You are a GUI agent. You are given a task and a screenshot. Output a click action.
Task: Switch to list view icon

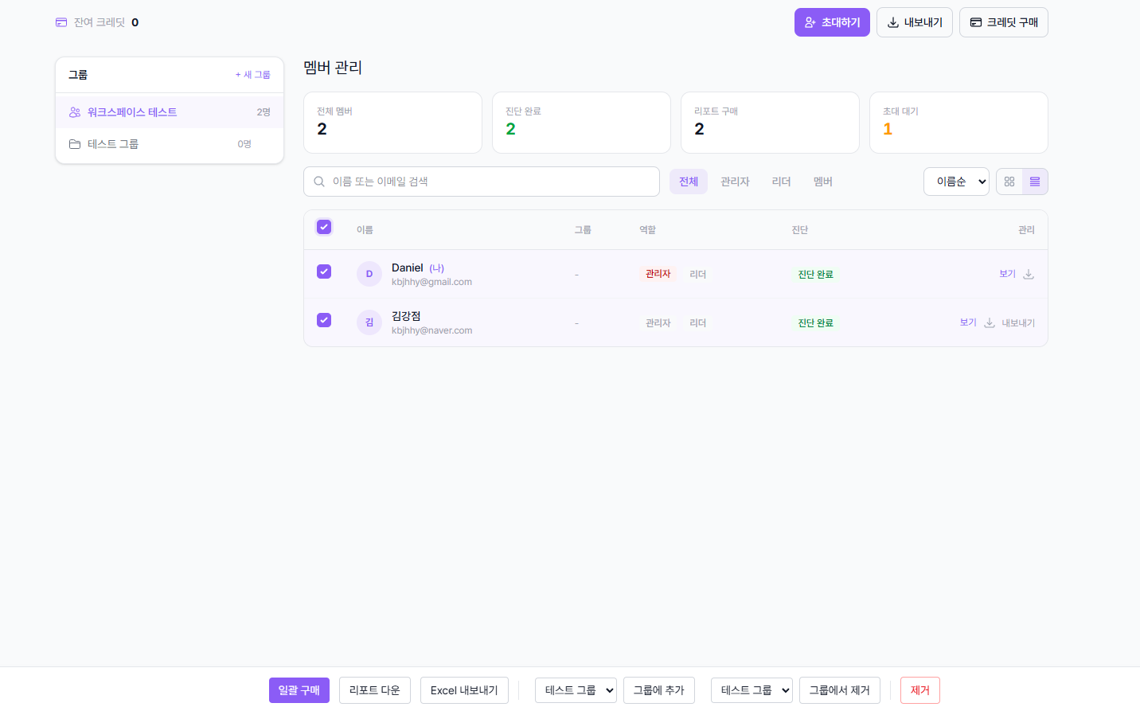click(1034, 182)
